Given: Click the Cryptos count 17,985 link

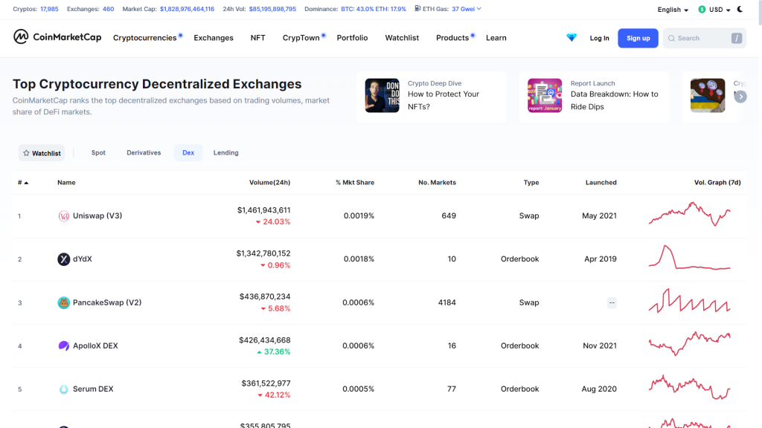Looking at the screenshot, I should (49, 9).
